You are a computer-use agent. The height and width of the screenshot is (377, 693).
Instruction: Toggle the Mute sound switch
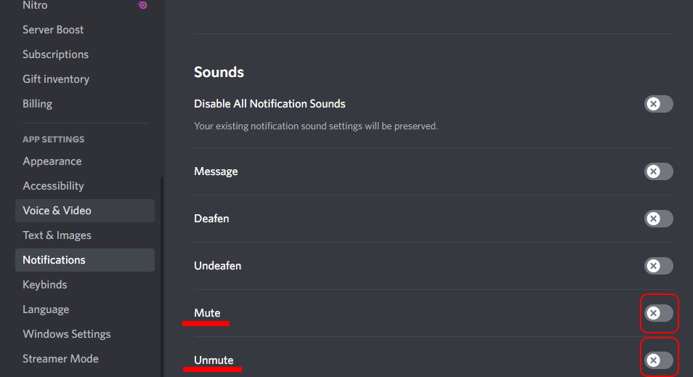pos(658,313)
